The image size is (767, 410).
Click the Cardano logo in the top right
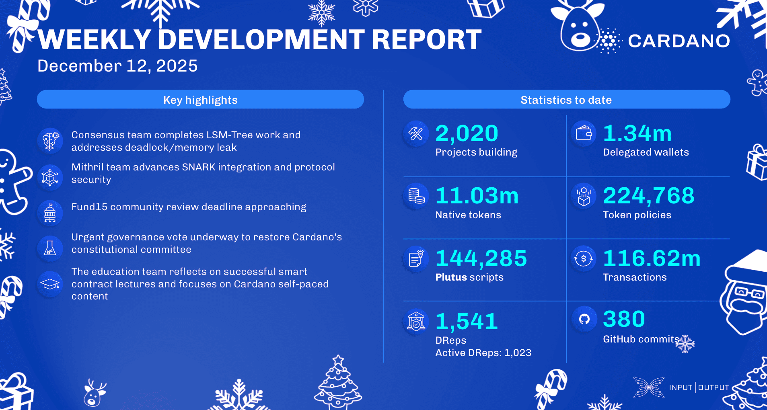point(678,41)
